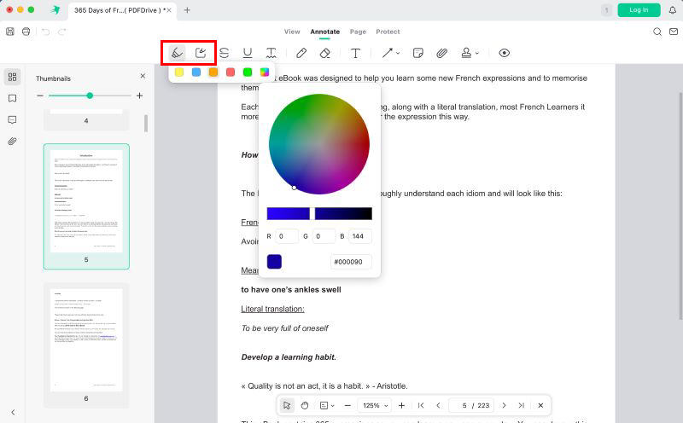Image resolution: width=683 pixels, height=423 pixels.
Task: Expand the stamp options dropdown
Action: [477, 53]
